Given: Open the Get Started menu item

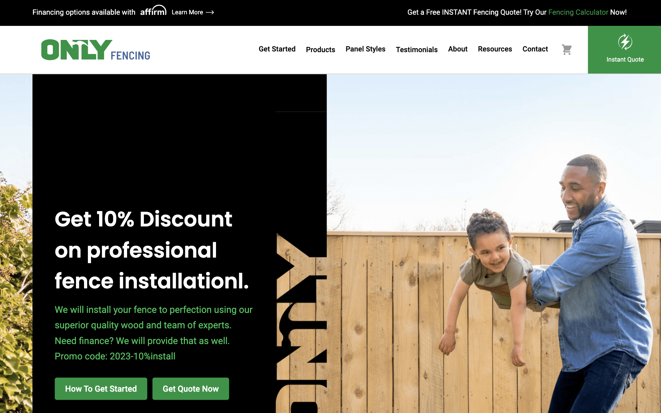Looking at the screenshot, I should tap(277, 49).
